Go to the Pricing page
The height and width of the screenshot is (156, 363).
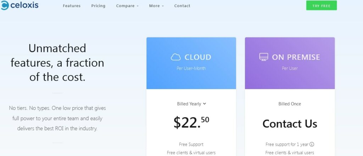tap(98, 6)
